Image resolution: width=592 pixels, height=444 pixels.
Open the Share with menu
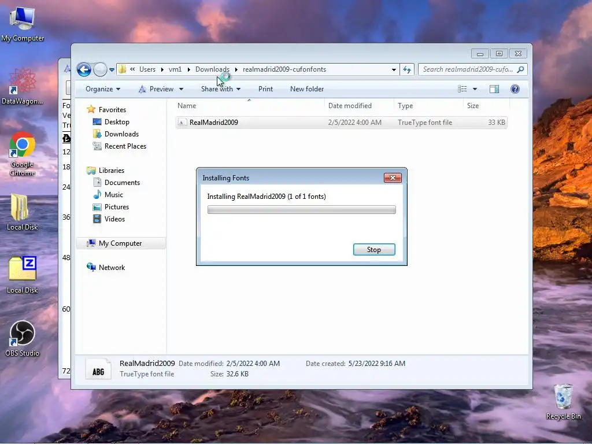tap(221, 89)
